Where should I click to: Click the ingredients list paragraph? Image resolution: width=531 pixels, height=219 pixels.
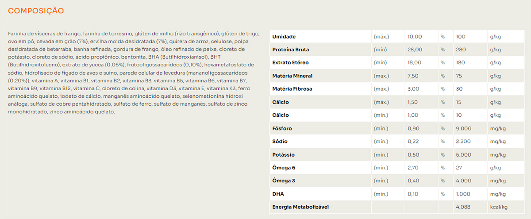131,73
